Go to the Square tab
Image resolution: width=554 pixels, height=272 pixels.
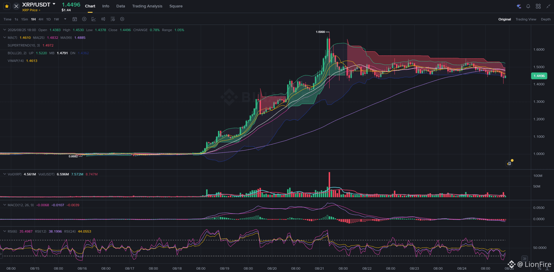[x=176, y=6]
